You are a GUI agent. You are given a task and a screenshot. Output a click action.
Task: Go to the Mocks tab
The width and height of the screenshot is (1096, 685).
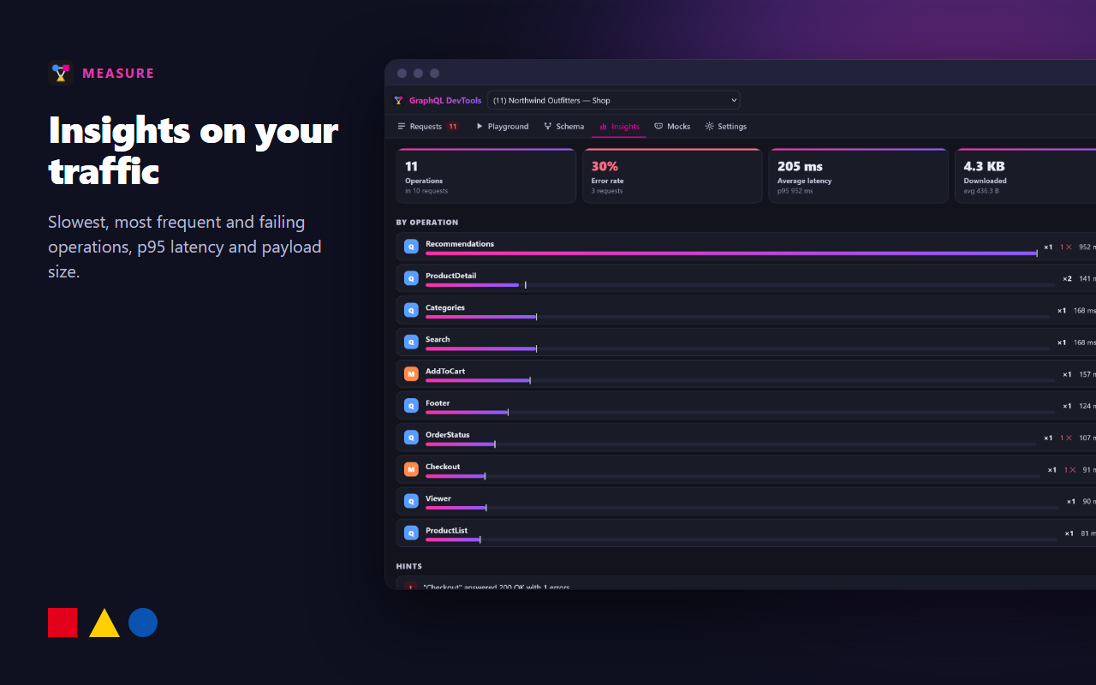coord(672,126)
